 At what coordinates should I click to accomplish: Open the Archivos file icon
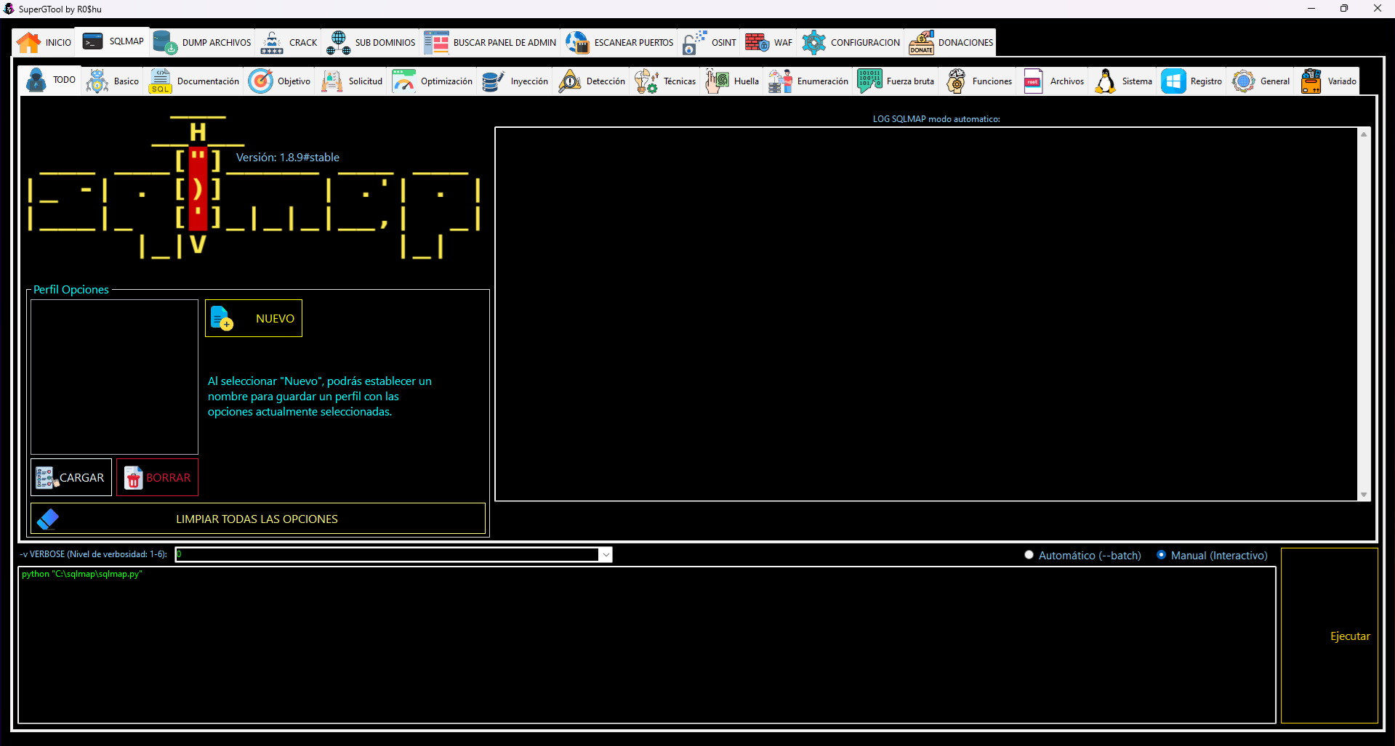[1033, 81]
